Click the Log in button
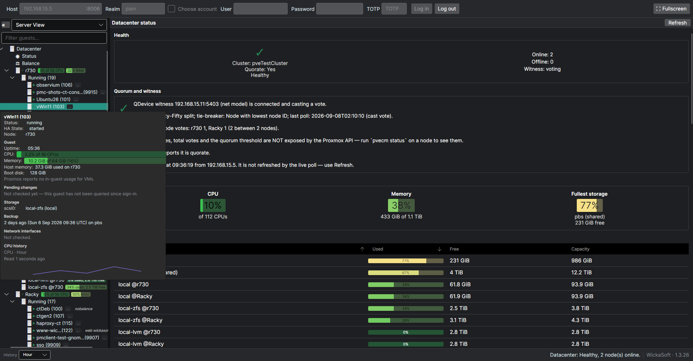The height and width of the screenshot is (361, 693). [x=421, y=9]
